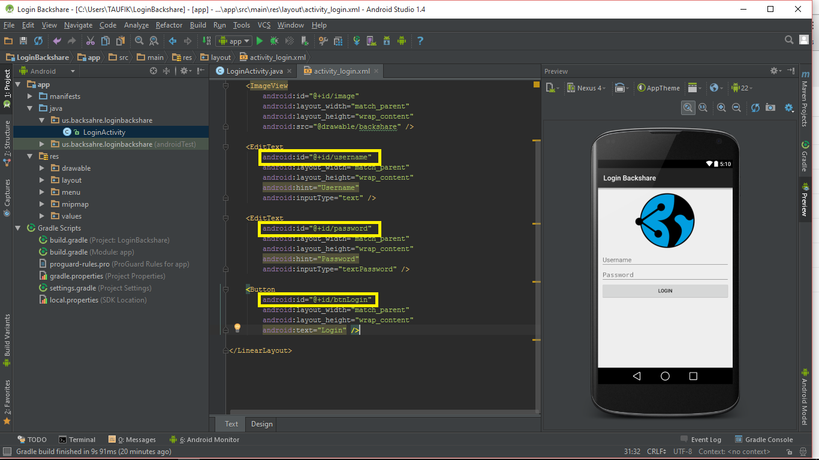Save all files with floppy disk icon
The width and height of the screenshot is (819, 460).
point(23,41)
